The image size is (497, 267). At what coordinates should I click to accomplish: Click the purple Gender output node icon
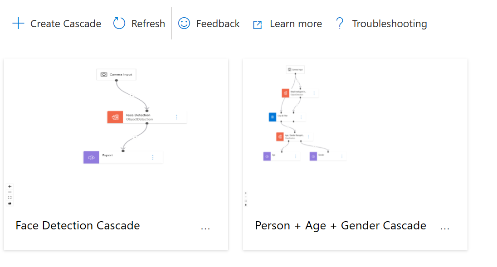point(313,155)
